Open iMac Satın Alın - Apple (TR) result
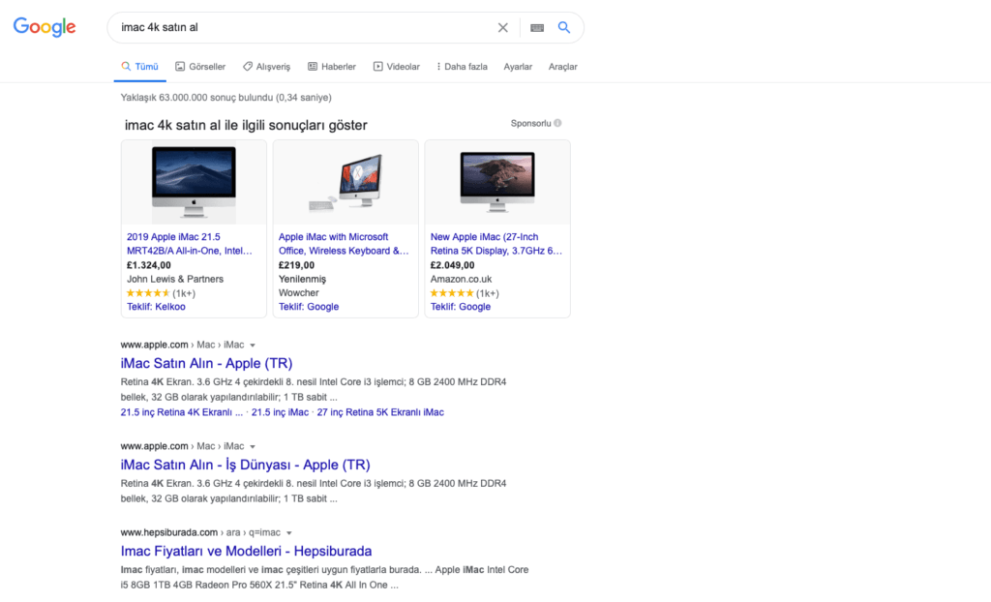The image size is (991, 602). (207, 363)
